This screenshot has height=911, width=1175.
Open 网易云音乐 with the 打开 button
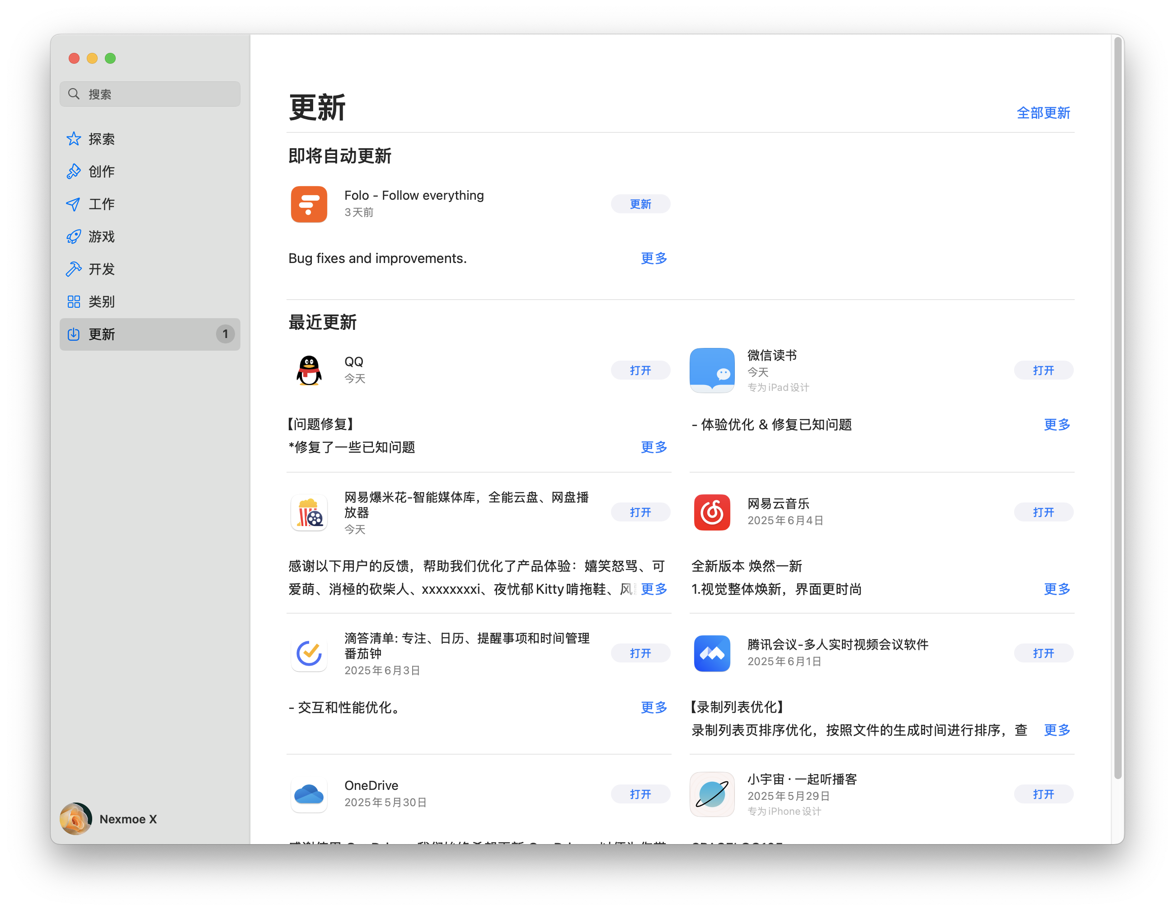tap(1043, 512)
